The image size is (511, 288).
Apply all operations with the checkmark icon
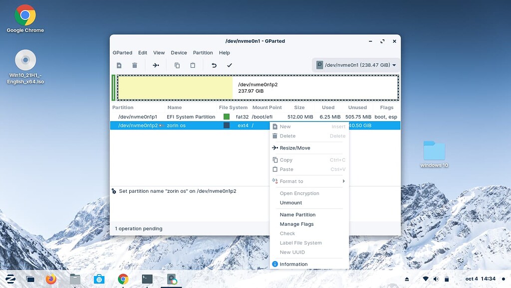pos(230,65)
